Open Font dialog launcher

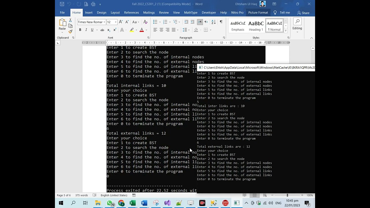[148, 38]
